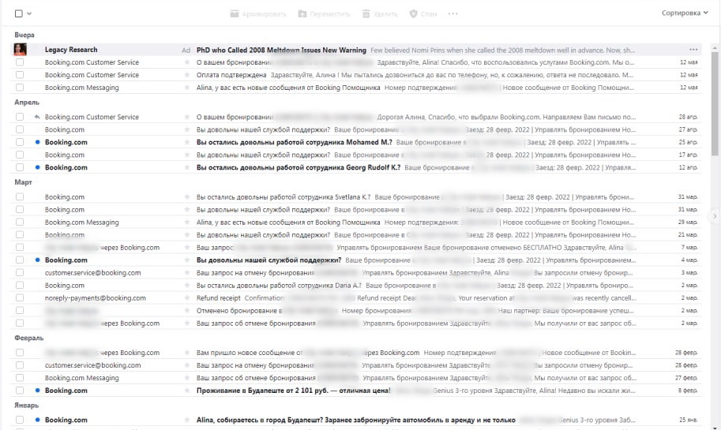Open Проживание в Будапеште от 2 101 руб. email

point(356,390)
